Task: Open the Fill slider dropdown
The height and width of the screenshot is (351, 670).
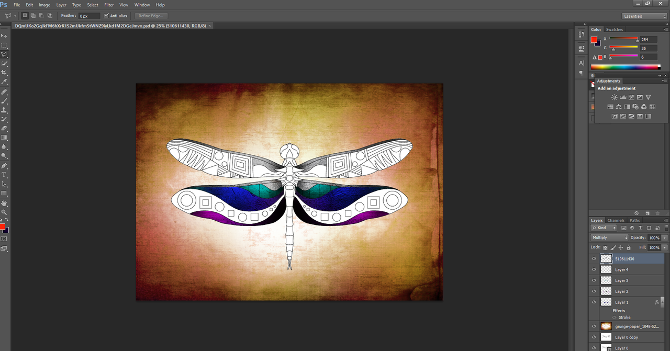Action: click(x=665, y=247)
